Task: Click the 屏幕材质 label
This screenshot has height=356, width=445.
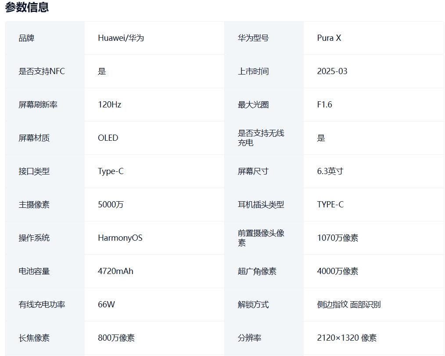Action: 34,138
